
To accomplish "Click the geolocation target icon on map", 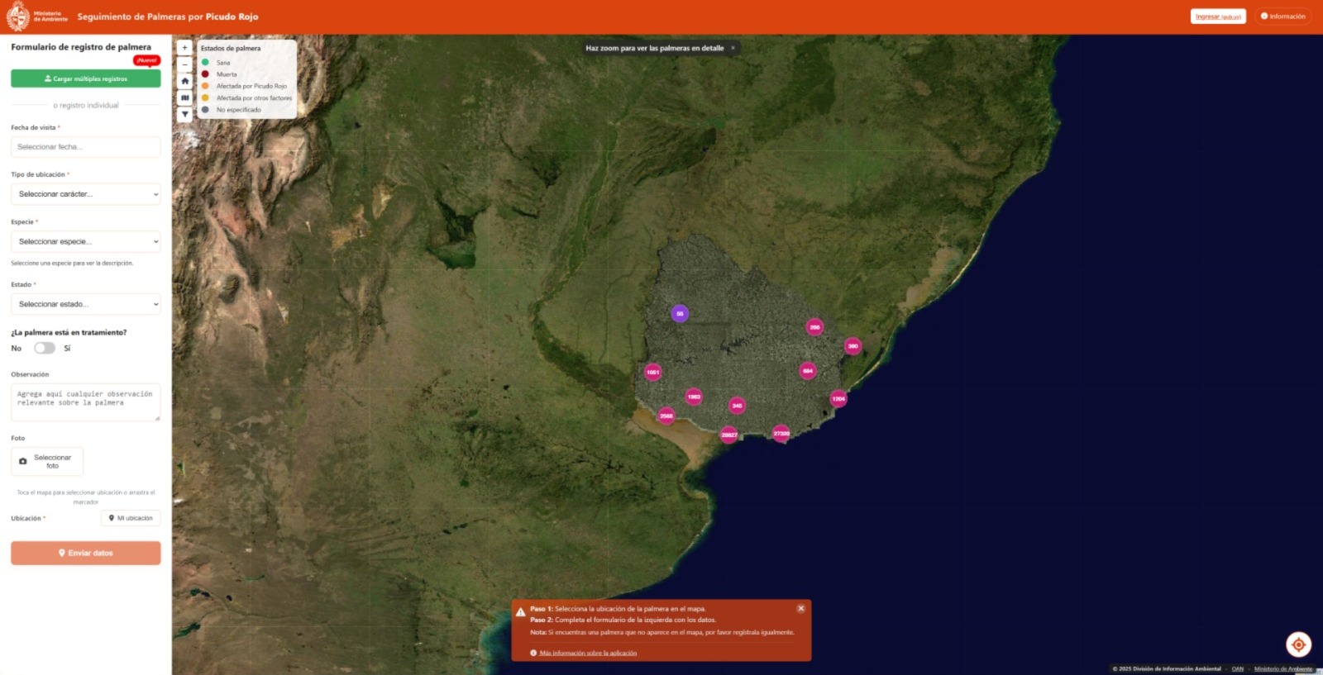I will pos(1298,644).
